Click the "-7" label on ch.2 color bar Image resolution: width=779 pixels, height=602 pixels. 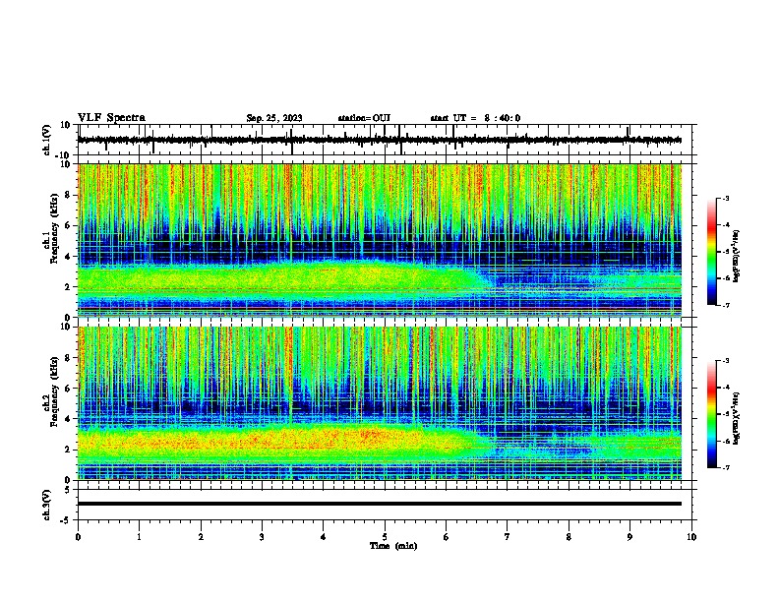click(725, 467)
